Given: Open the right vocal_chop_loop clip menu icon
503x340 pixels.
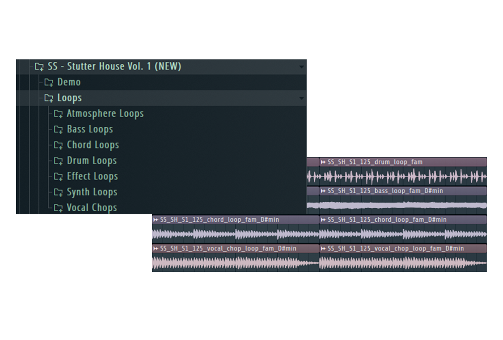Looking at the screenshot, I should point(323,248).
